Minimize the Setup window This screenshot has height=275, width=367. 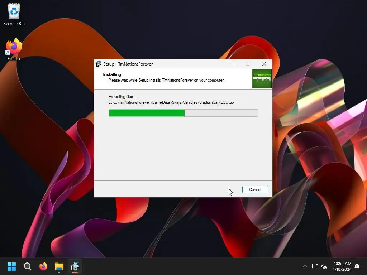pyautogui.click(x=232, y=64)
